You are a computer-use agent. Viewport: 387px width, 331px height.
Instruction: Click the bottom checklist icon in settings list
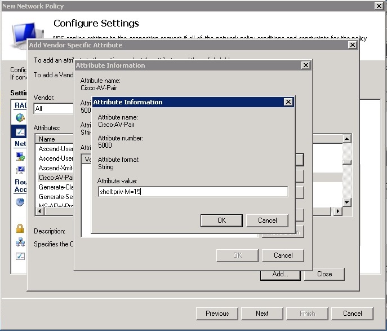pos(20,256)
